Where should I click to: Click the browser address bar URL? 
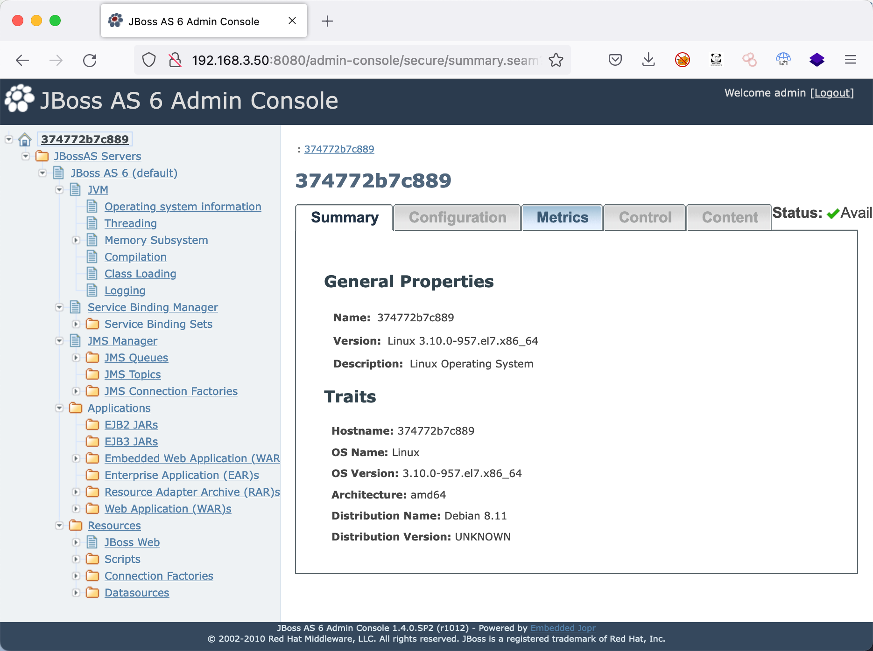point(364,60)
